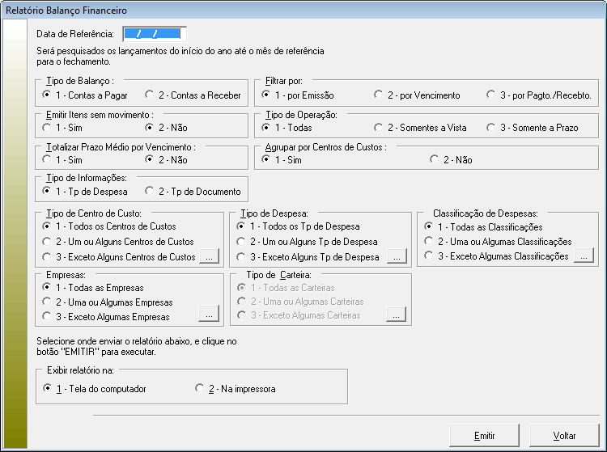Select '3 - Exceto Alguns Tp de Despesa'
Image resolution: width=607 pixels, height=452 pixels.
pos(242,257)
